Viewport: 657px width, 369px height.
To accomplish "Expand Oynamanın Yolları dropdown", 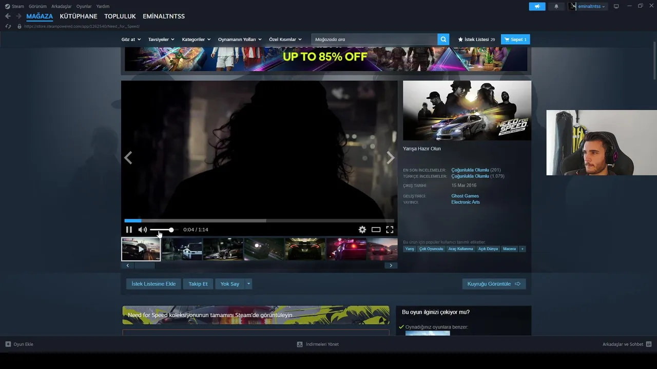I will coord(240,39).
